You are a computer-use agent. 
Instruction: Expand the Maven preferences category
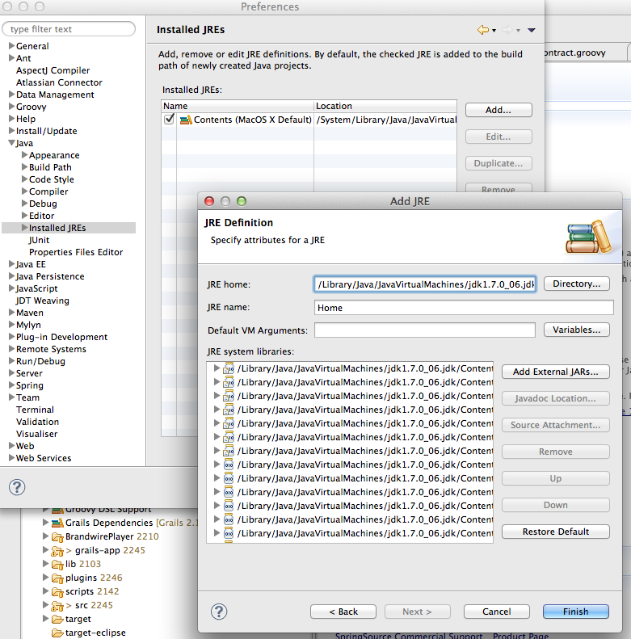tap(12, 312)
